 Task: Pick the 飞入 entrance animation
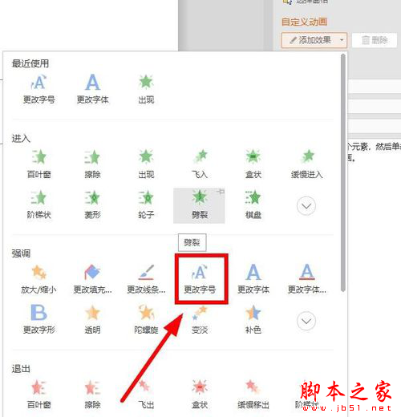[x=200, y=164]
